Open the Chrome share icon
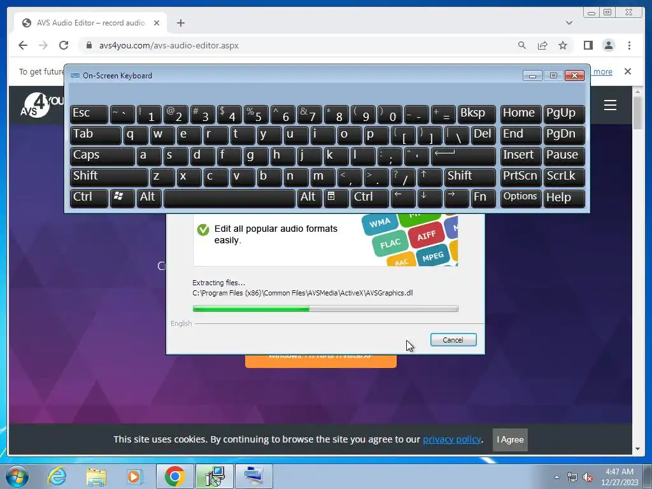 coord(542,45)
